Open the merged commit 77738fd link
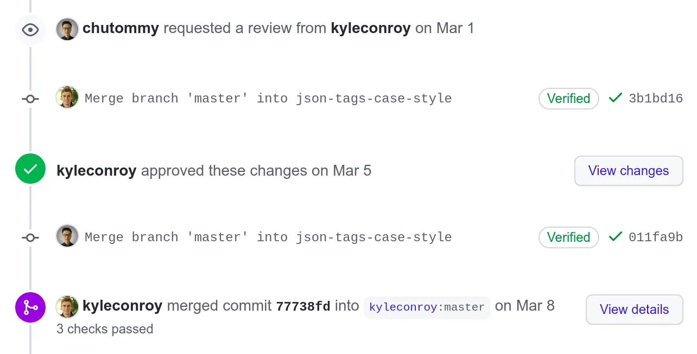 click(303, 307)
